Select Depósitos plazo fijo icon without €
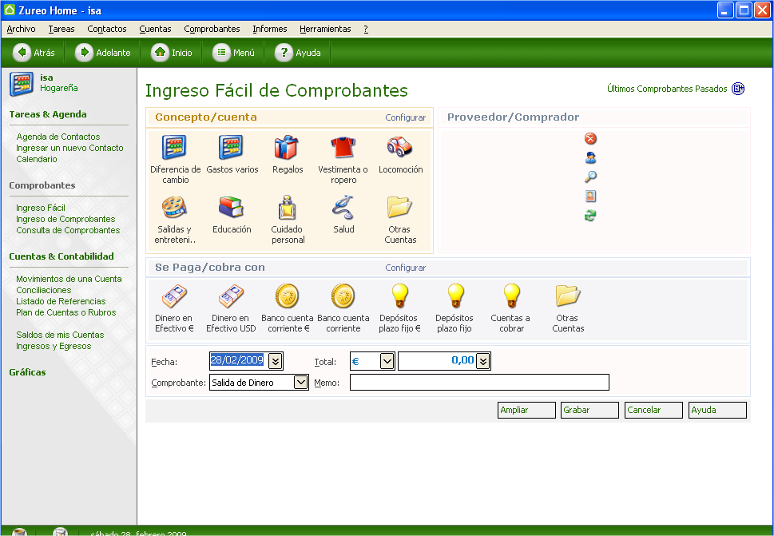This screenshot has height=536, width=774. click(x=455, y=296)
